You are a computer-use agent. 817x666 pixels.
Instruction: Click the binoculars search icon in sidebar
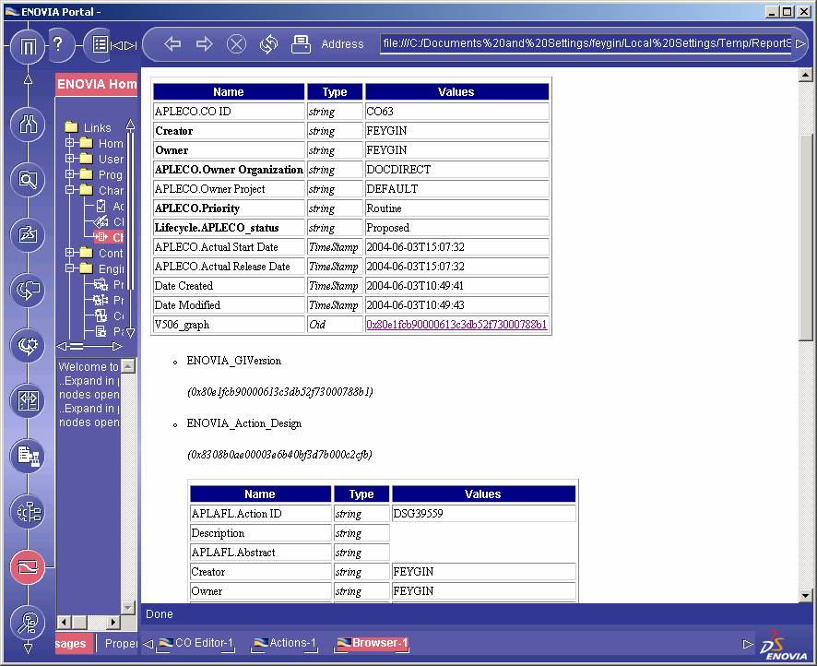pos(29,124)
